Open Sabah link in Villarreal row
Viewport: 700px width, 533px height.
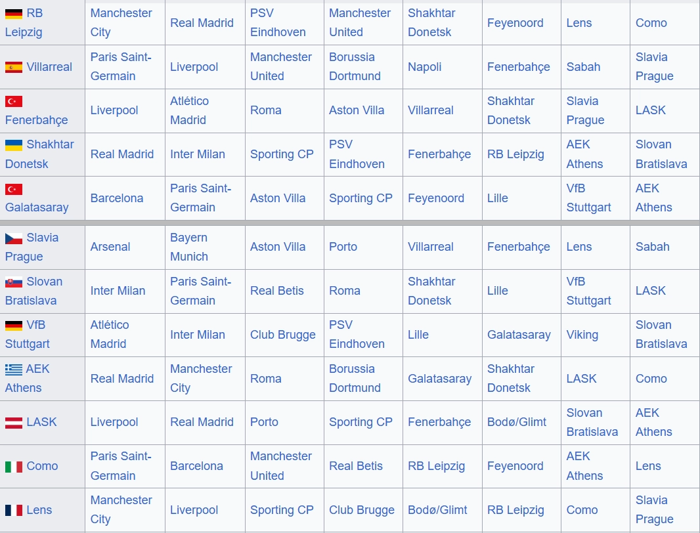pyautogui.click(x=584, y=67)
